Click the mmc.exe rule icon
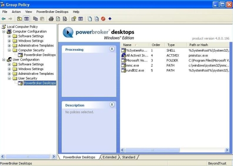233x166 pixels. click(x=123, y=65)
